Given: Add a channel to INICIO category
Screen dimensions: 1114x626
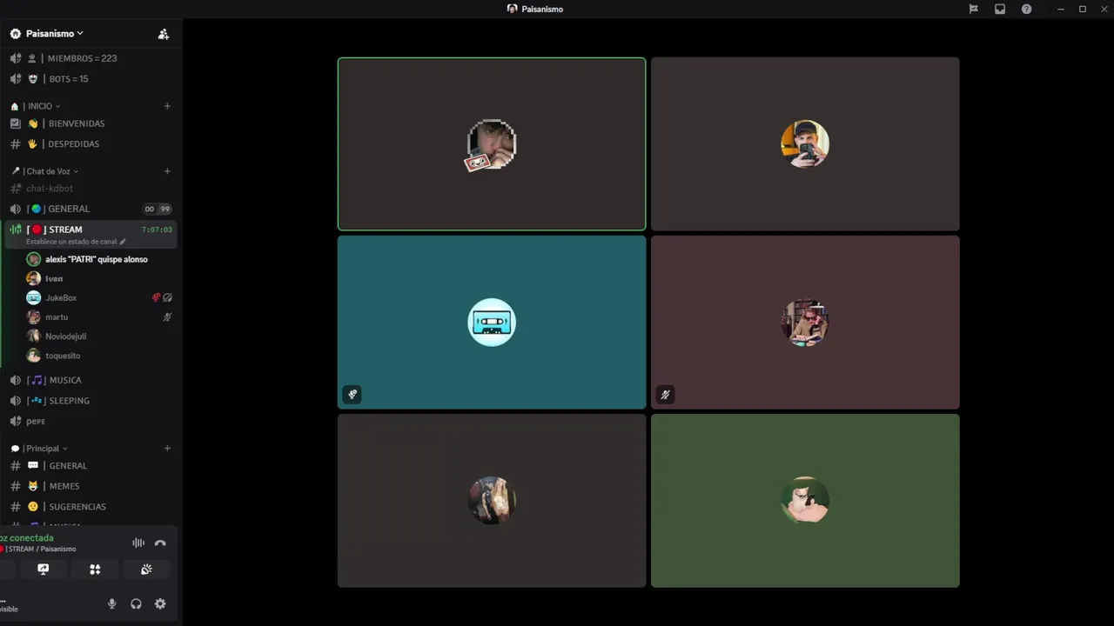Looking at the screenshot, I should (167, 106).
